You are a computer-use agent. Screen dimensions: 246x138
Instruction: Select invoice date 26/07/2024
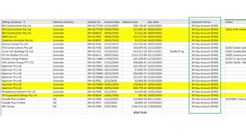[x=111, y=55]
